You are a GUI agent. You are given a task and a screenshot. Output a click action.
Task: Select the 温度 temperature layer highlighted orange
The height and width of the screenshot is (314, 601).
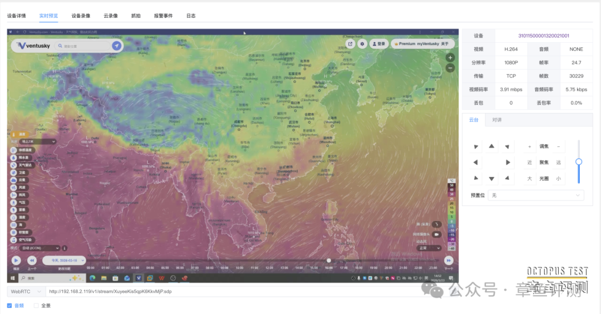click(x=19, y=134)
